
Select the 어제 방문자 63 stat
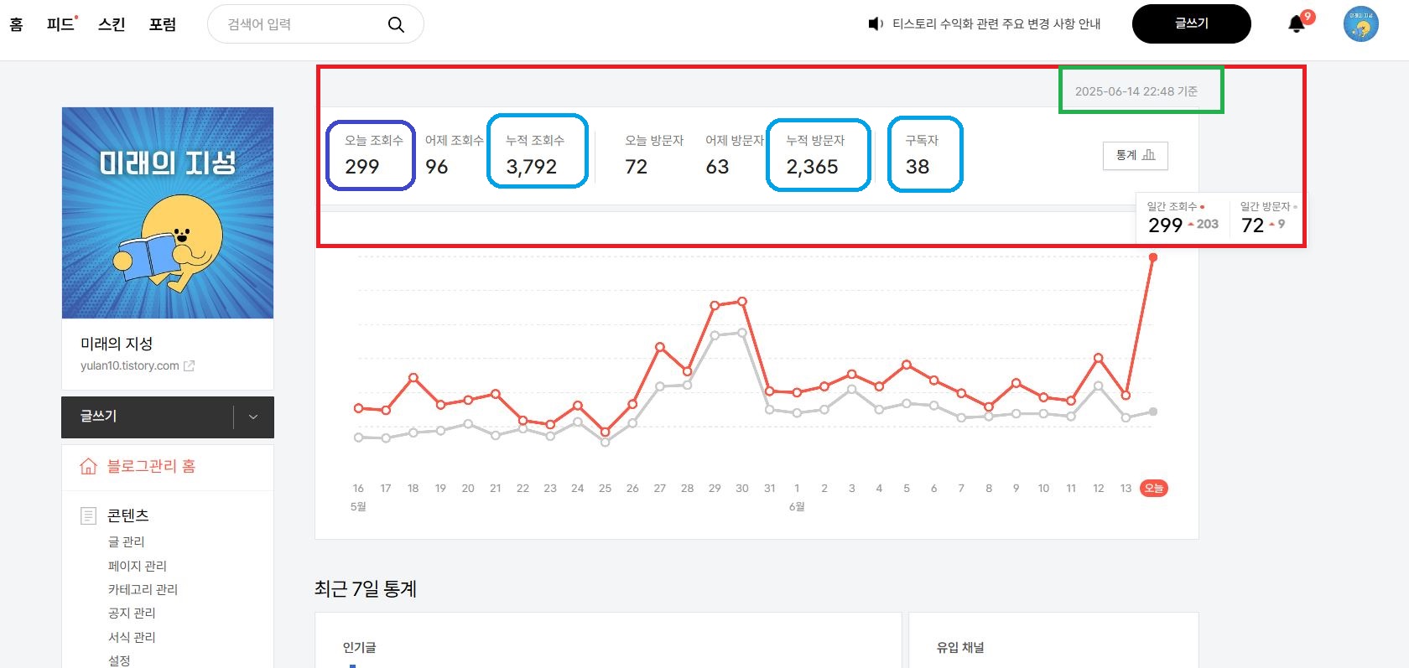[x=735, y=155]
